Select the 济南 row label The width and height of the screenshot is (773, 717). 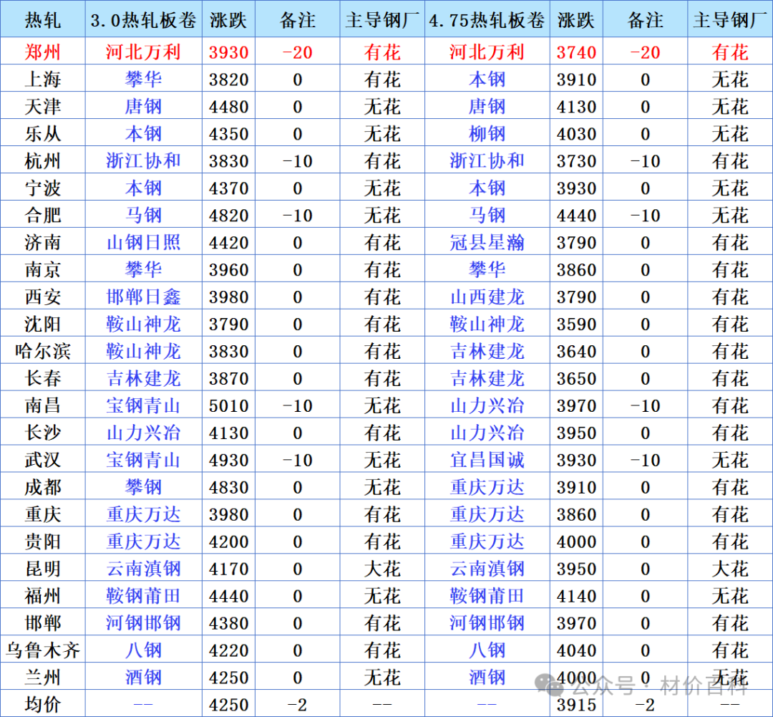pos(43,242)
